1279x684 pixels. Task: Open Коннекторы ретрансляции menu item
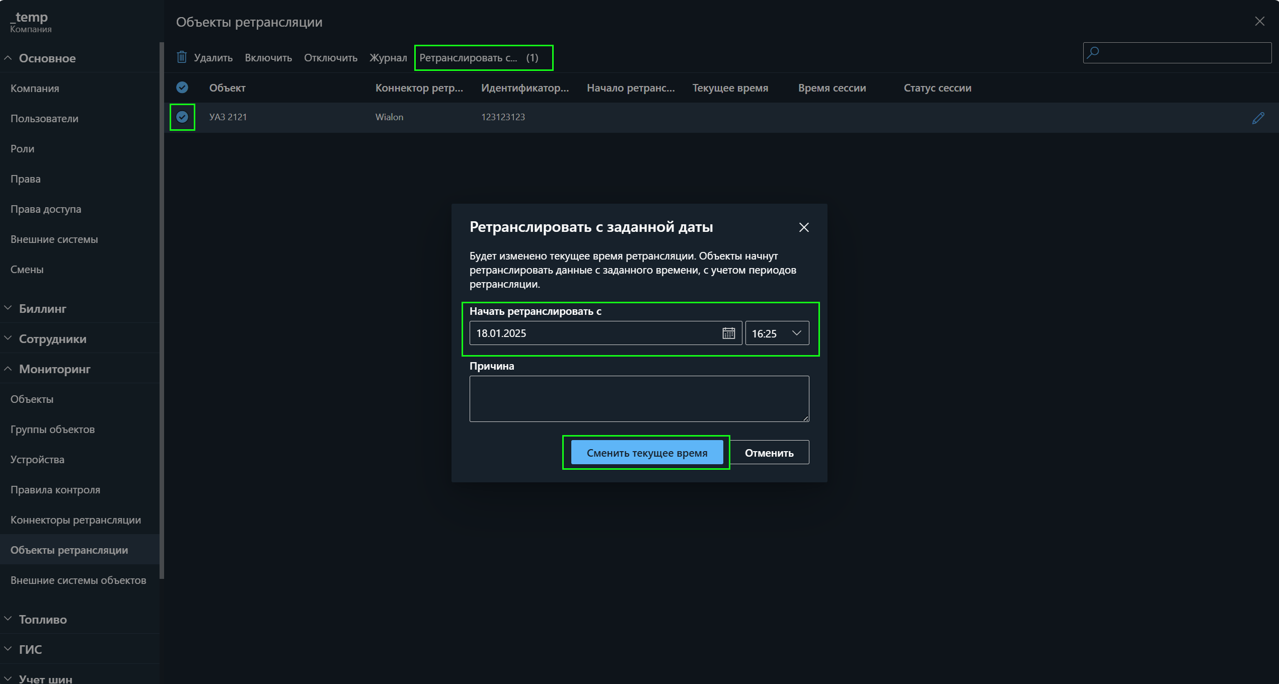point(76,520)
